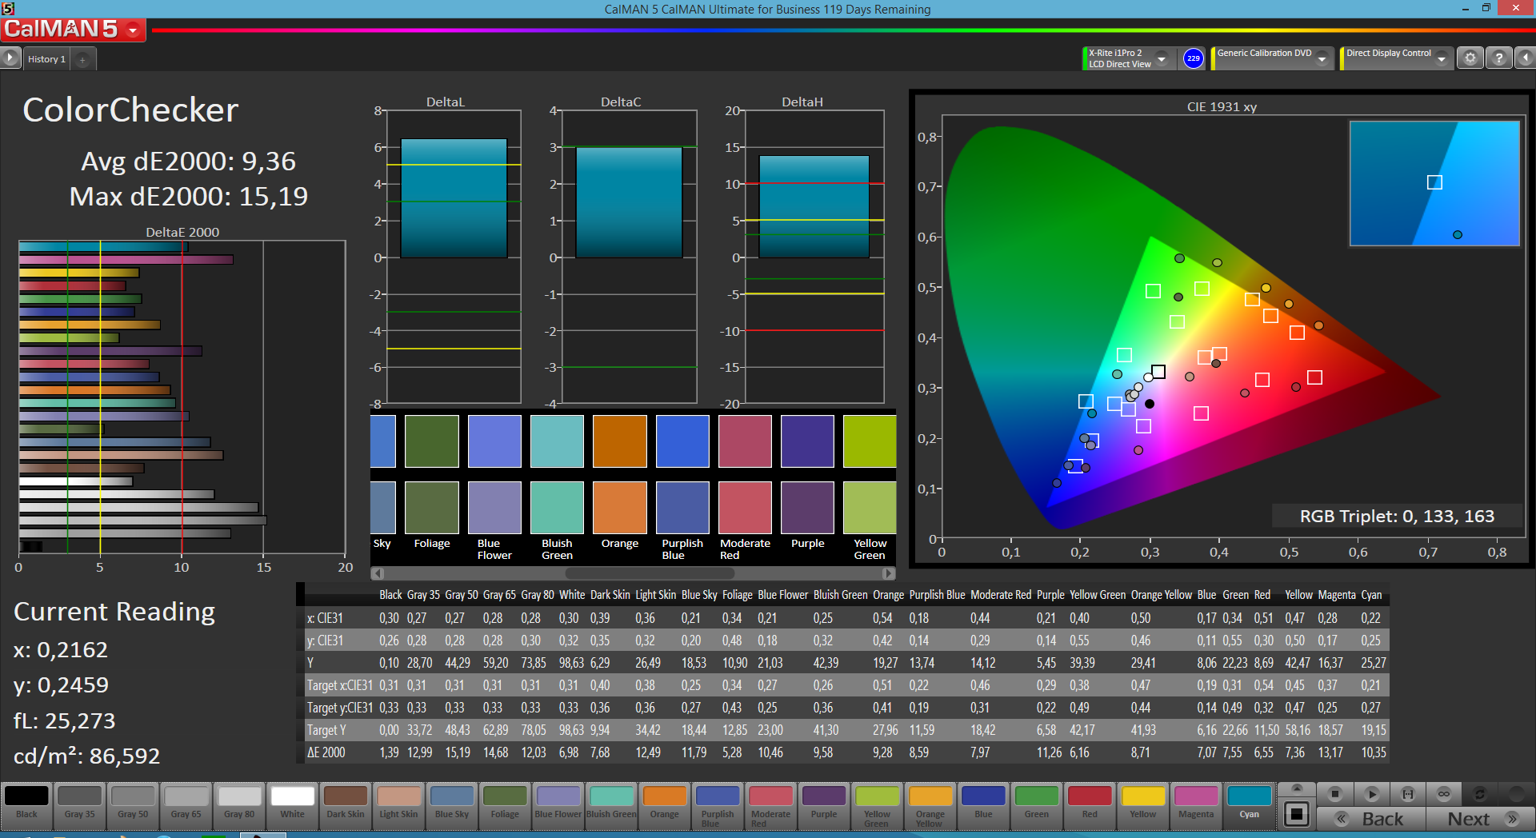Open the Generic Calibration DVD source dropdown
Image resolution: width=1536 pixels, height=838 pixels.
tap(1322, 58)
